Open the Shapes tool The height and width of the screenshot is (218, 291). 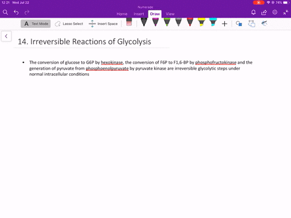[239, 24]
